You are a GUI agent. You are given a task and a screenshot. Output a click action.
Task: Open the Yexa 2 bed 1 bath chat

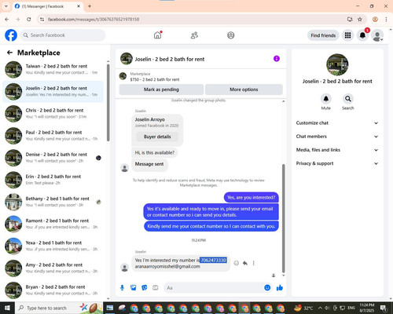(53, 246)
